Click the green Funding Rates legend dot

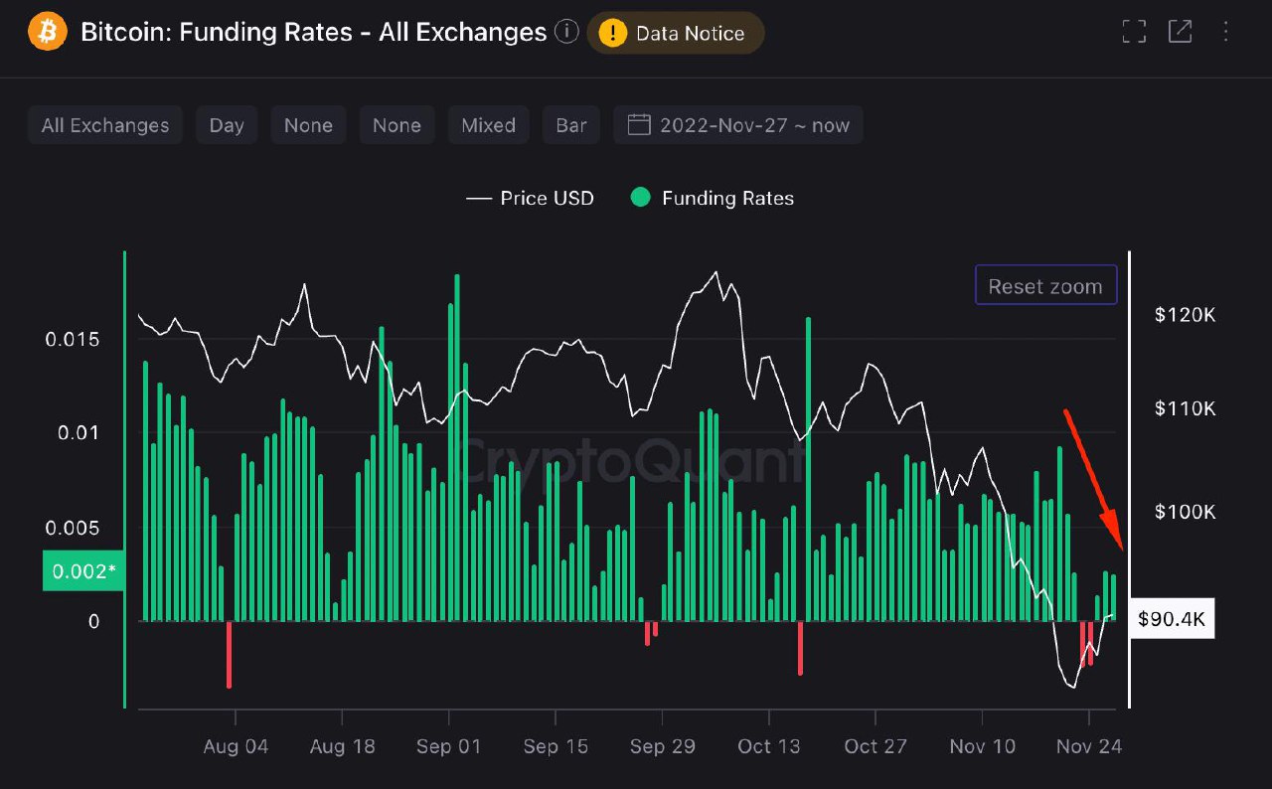641,198
